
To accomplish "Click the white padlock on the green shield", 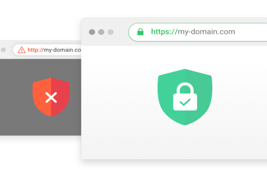I will [185, 96].
